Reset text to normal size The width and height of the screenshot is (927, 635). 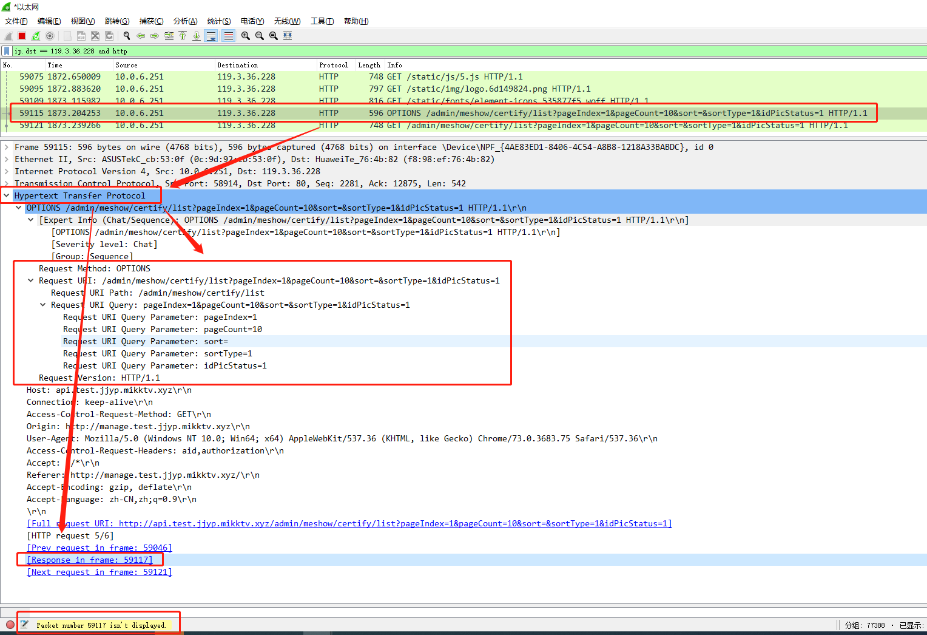click(x=274, y=36)
